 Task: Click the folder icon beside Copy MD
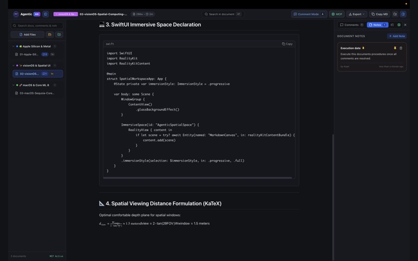395,14
